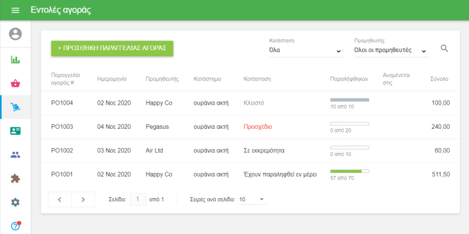This screenshot has height=234, width=469.
Task: Open the integrations puzzle piece icon
Action: click(15, 178)
